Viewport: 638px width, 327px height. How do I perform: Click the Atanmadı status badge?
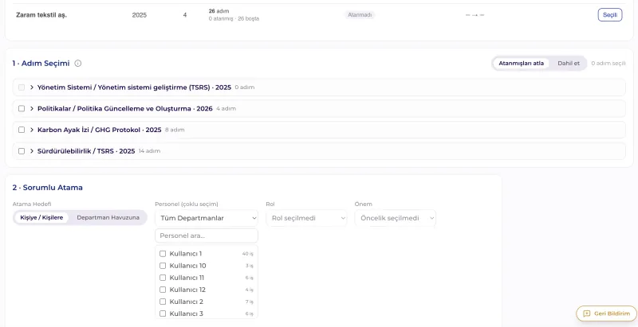(x=360, y=15)
